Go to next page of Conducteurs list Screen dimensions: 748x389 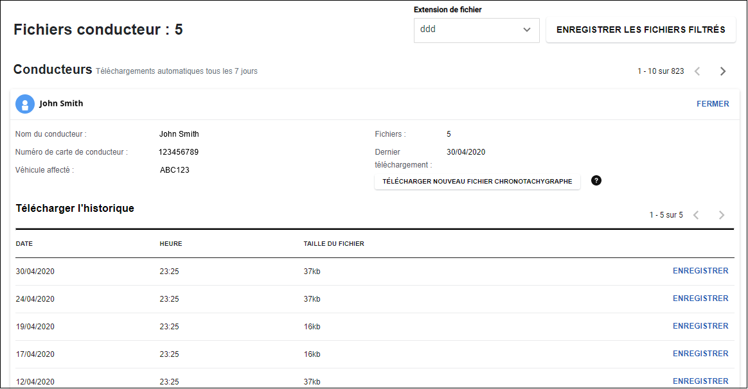click(x=723, y=71)
